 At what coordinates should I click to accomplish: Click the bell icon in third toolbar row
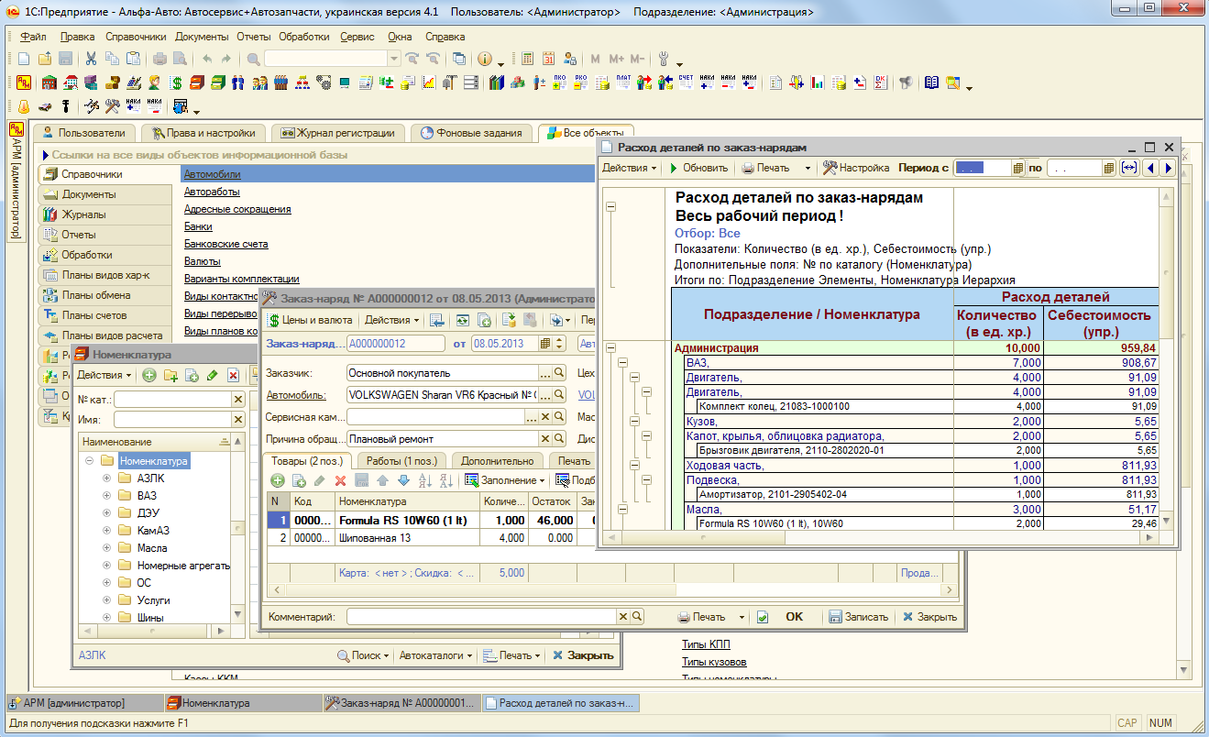25,106
